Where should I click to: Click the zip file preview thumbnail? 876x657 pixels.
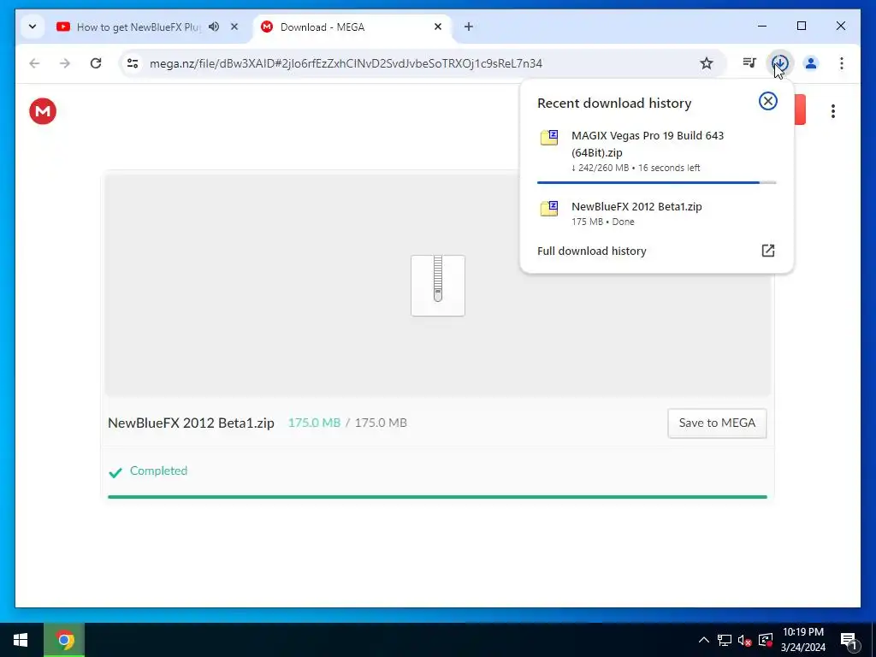(438, 286)
